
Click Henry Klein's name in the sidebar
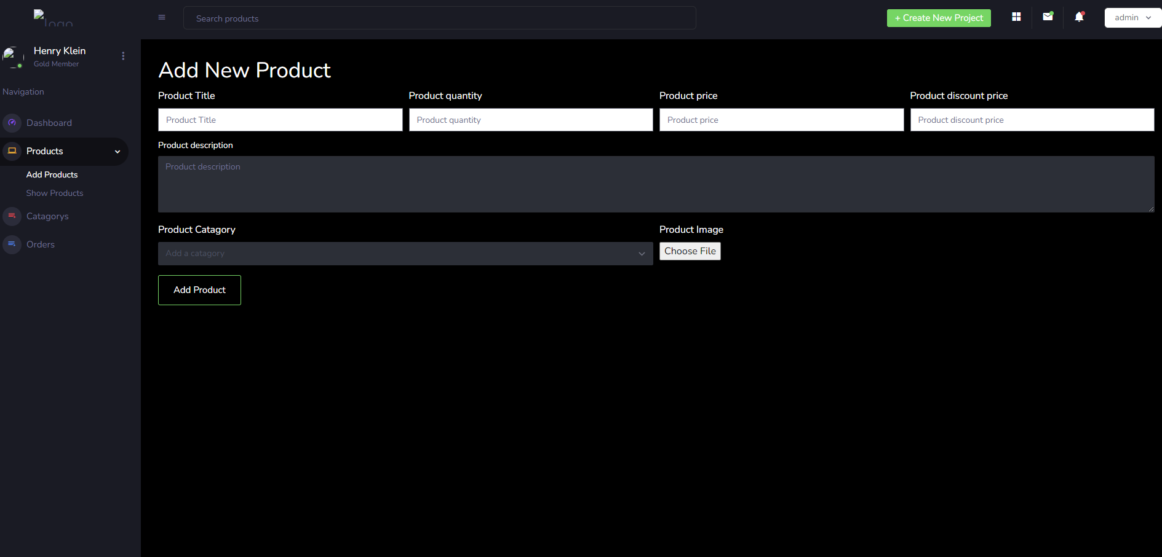point(60,51)
